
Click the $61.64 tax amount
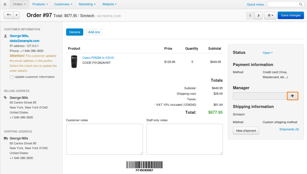point(218,105)
